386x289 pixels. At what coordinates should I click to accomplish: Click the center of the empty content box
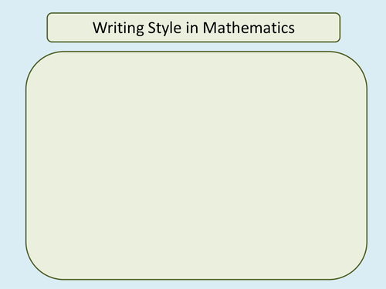click(196, 166)
